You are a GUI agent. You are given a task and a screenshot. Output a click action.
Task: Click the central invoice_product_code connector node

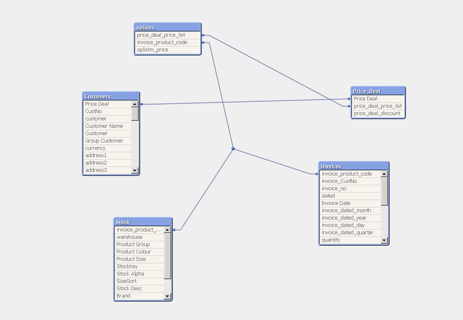click(233, 149)
